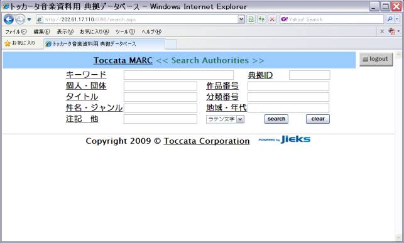Screen dimensions: 404x243
Task: Click the toolbar close X icon
Action: (382, 31)
